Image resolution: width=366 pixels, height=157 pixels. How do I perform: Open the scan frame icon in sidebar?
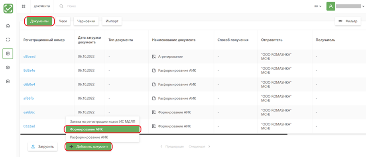click(8, 40)
